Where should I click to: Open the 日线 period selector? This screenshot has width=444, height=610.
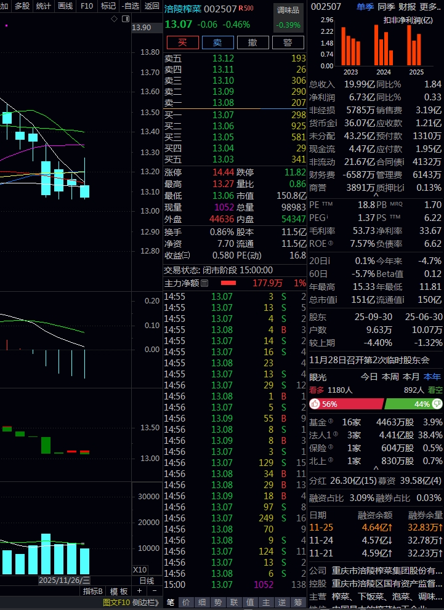147,581
